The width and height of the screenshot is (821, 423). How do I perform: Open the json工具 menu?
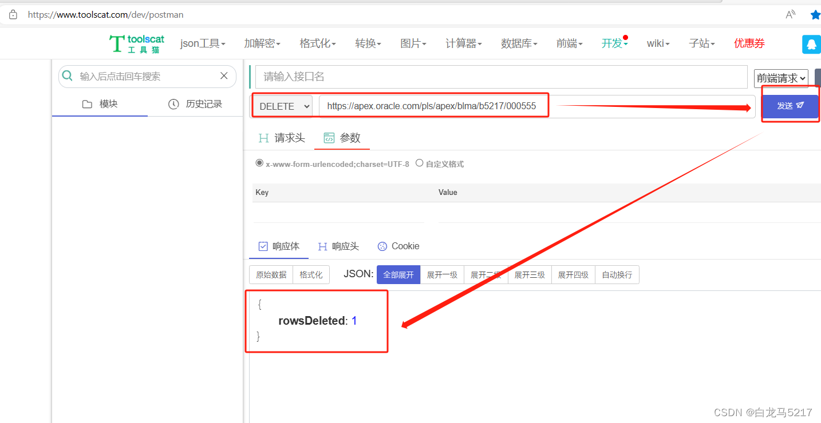[x=203, y=43]
